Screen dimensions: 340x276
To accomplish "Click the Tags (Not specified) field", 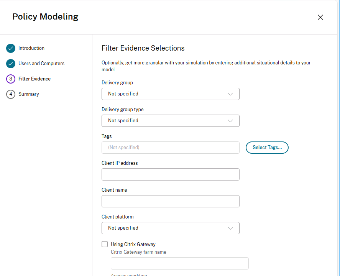I will pyautogui.click(x=171, y=148).
